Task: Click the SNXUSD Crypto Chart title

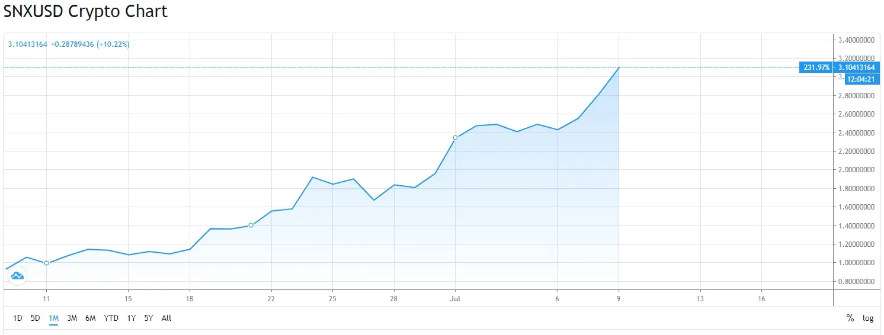Action: click(85, 11)
